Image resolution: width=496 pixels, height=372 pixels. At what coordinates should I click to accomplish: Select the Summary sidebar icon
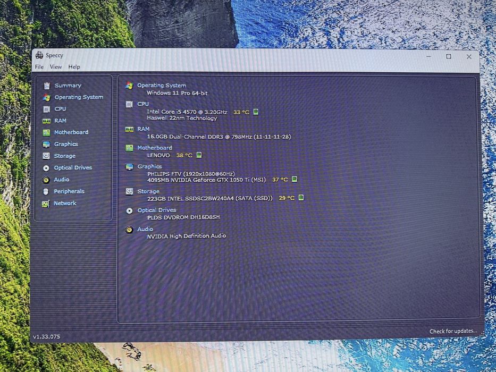(x=46, y=86)
